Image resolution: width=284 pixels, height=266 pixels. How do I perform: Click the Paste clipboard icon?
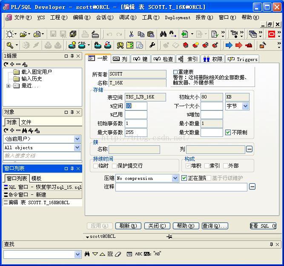coord(150,34)
